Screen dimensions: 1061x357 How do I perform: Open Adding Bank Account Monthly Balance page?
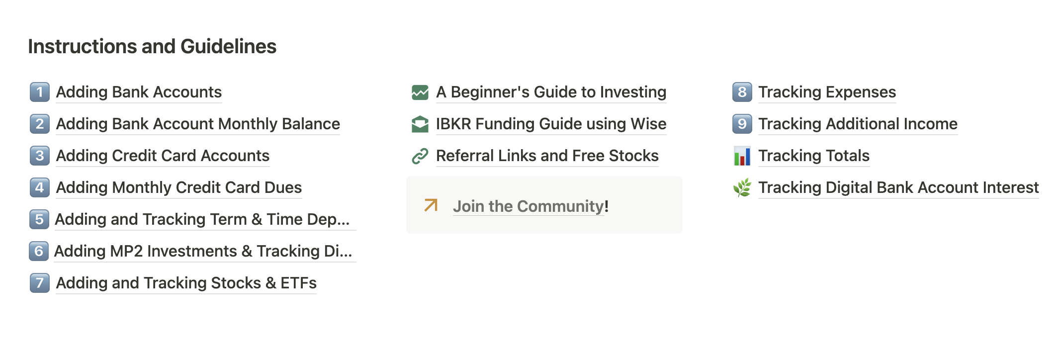click(198, 124)
